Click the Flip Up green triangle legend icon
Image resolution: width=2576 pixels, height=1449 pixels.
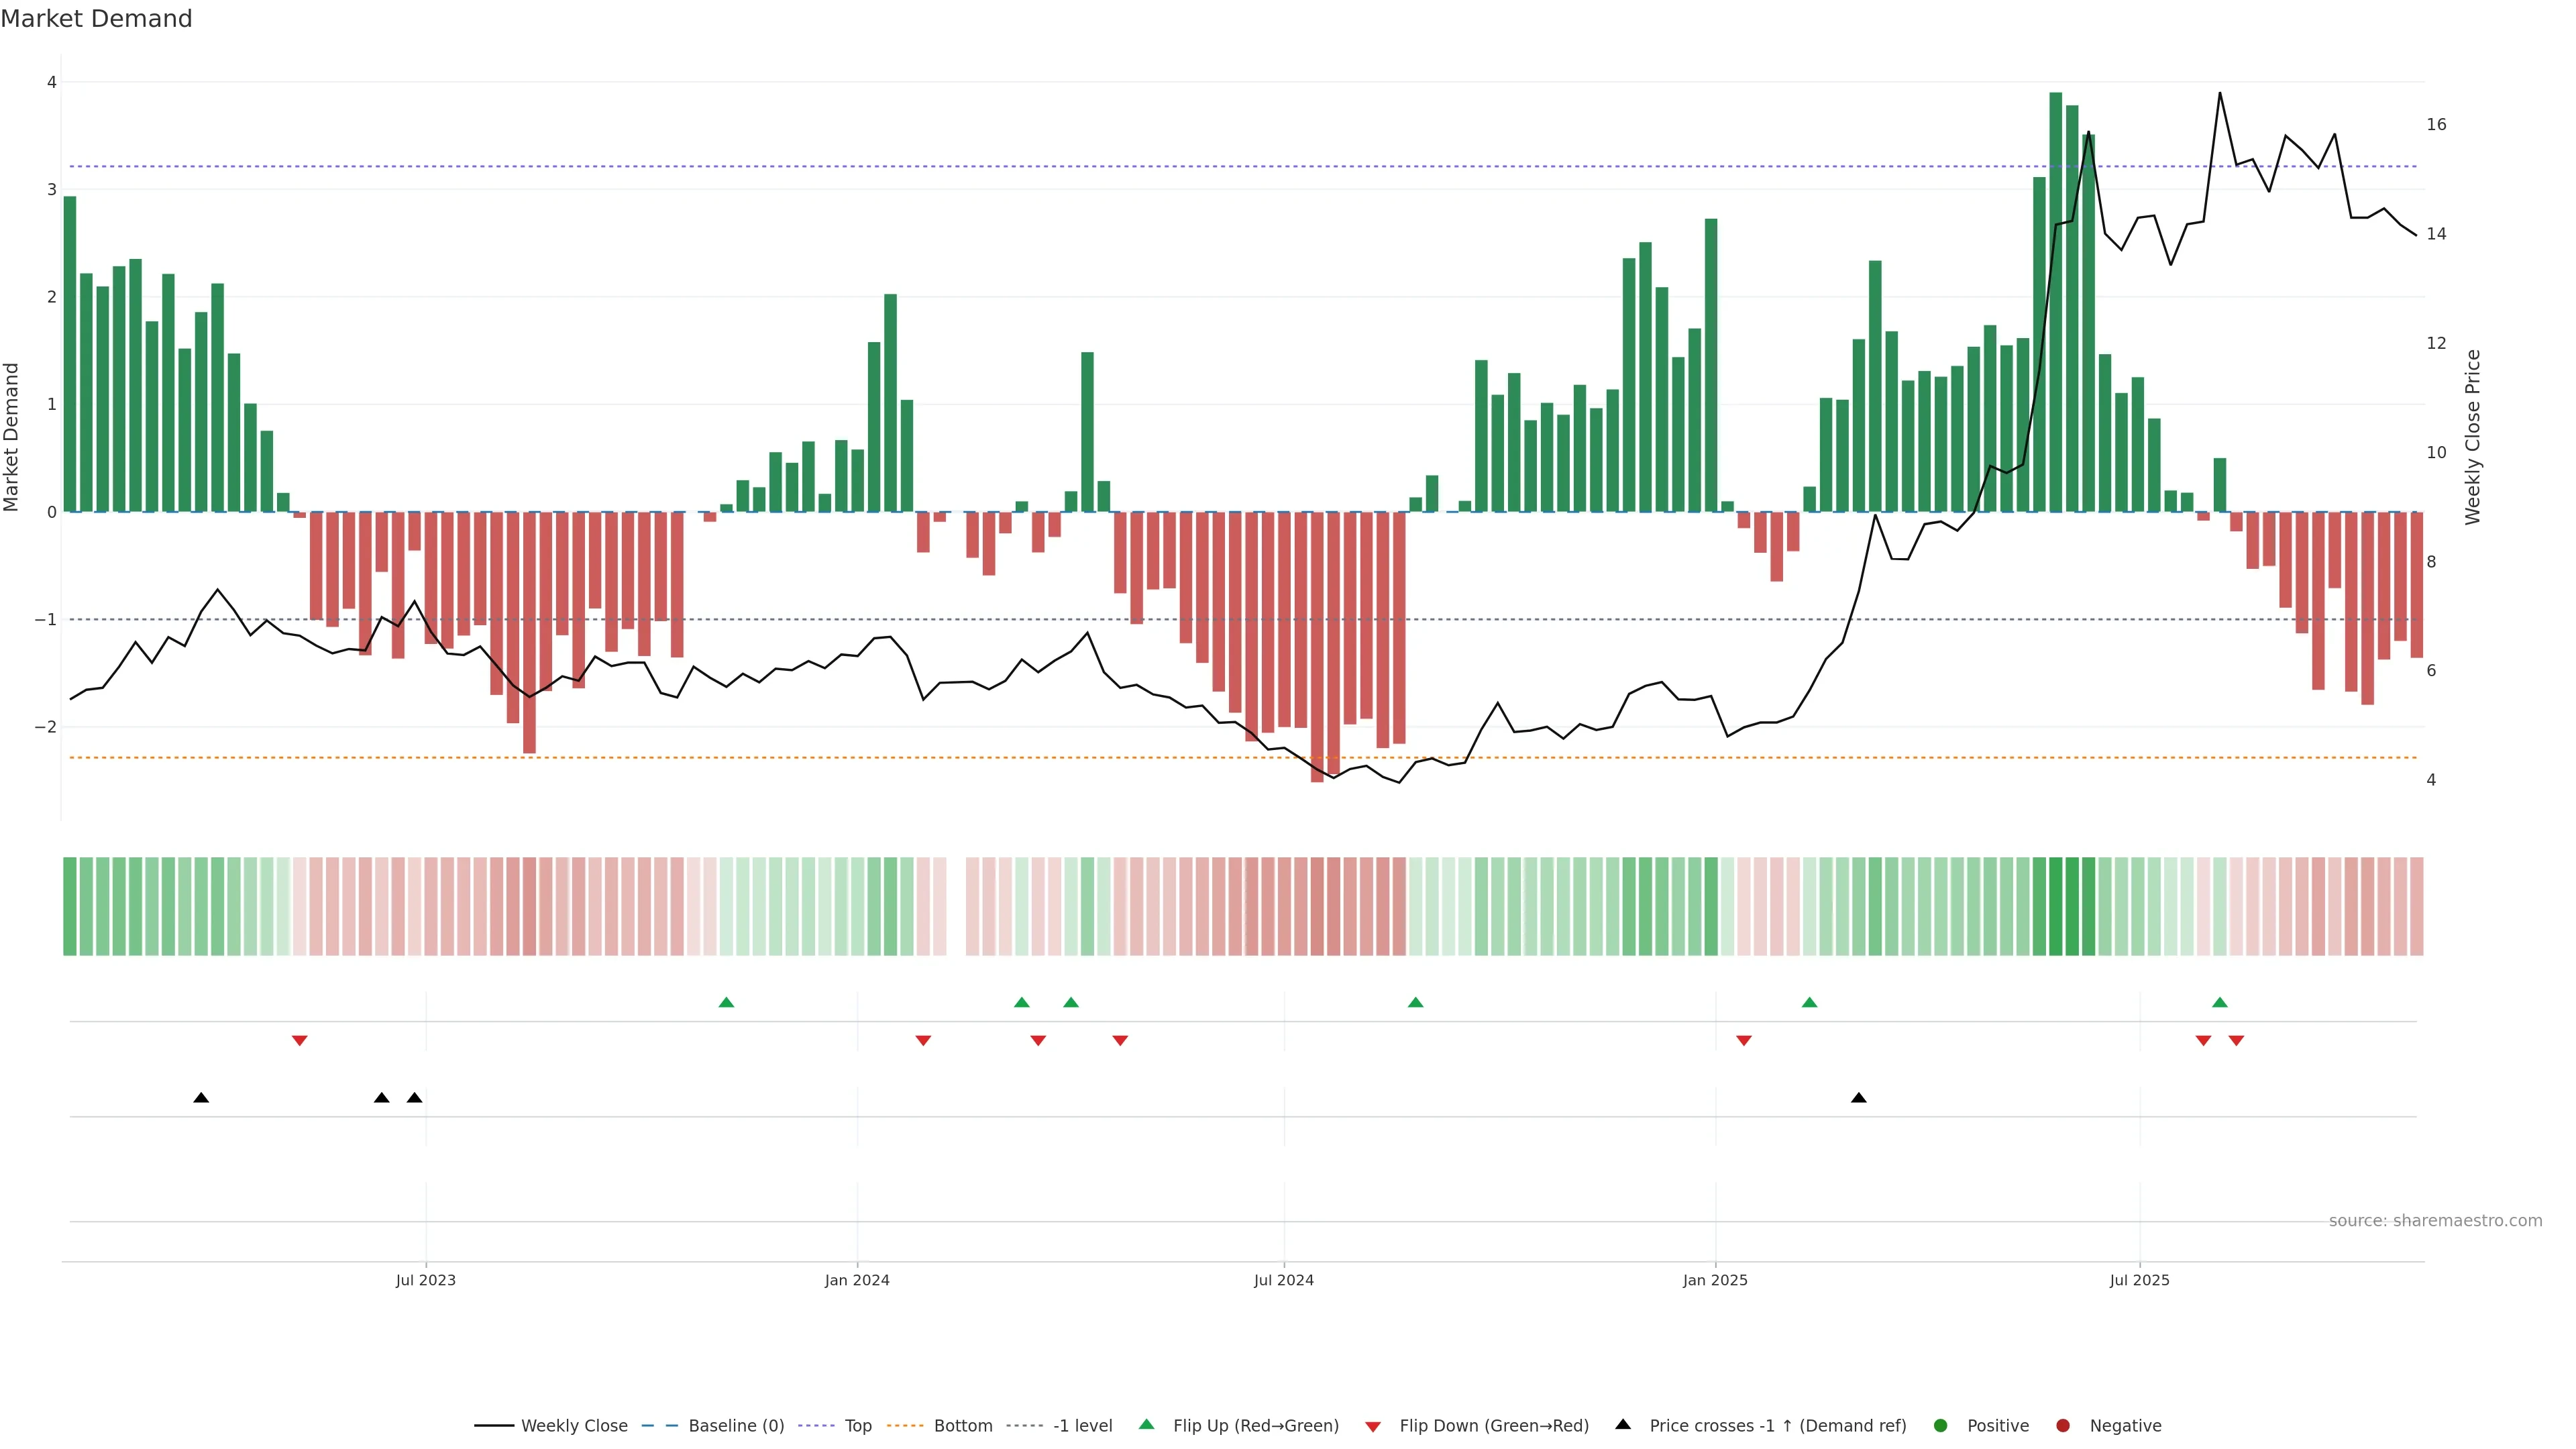pyautogui.click(x=1146, y=1424)
